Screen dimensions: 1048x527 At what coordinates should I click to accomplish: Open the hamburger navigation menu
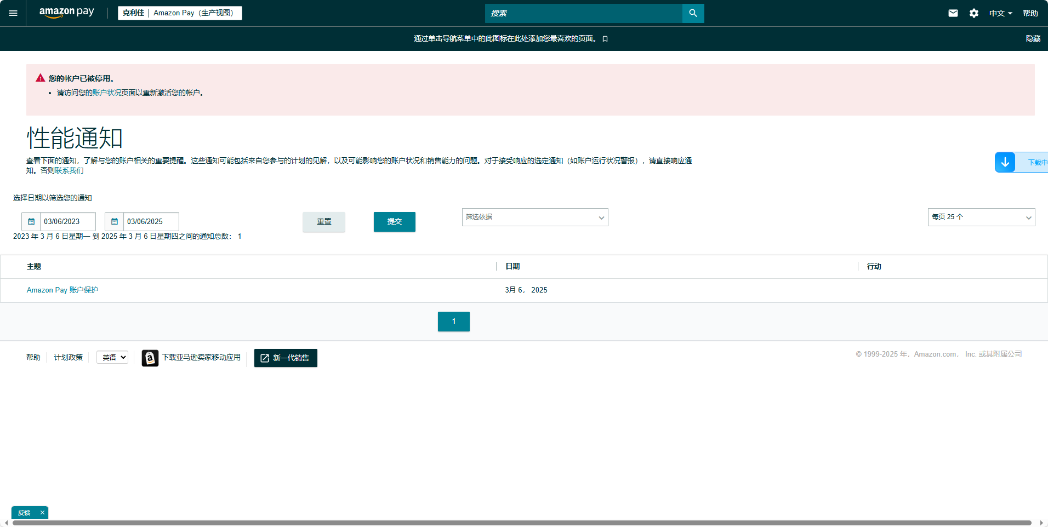(13, 13)
